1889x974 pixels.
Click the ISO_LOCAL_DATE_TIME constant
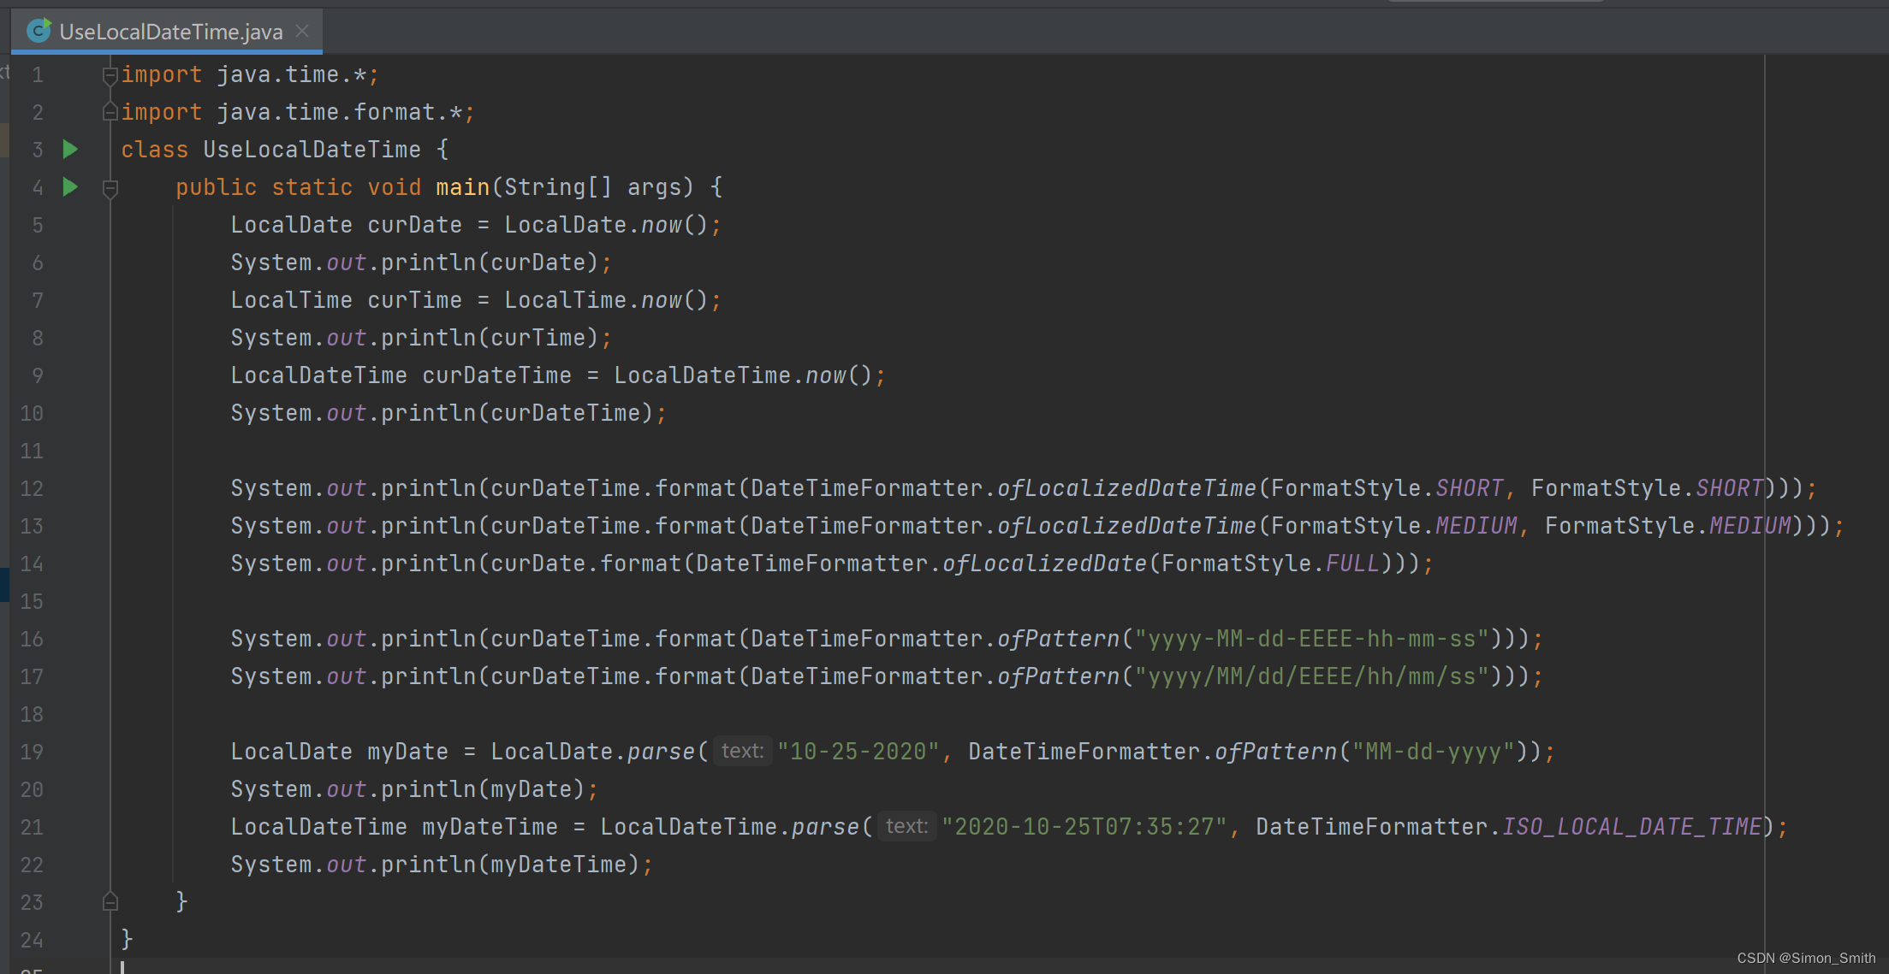(1631, 827)
